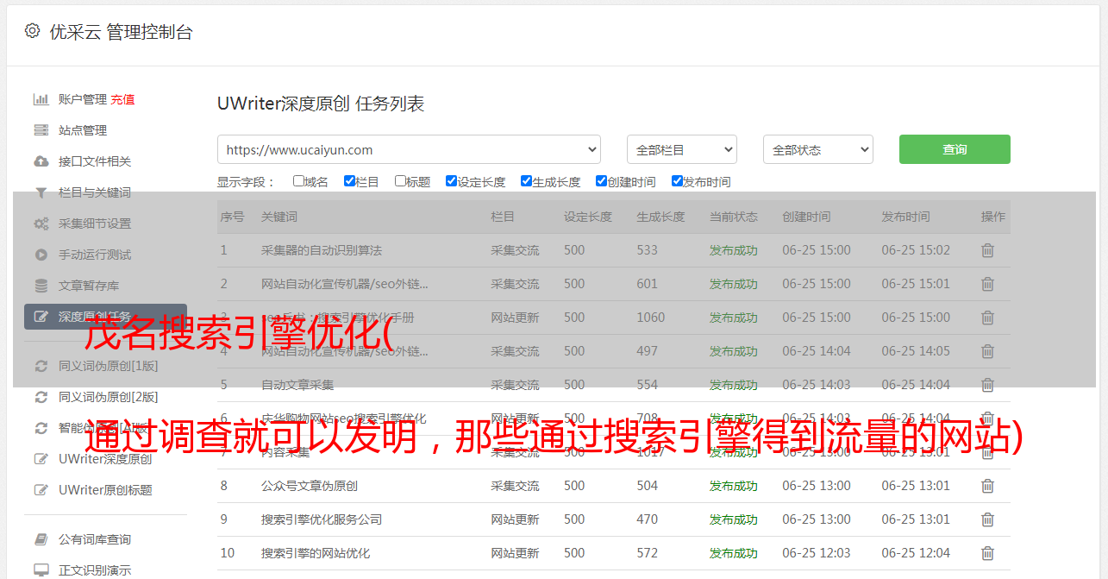Enable the 标题 display field checkbox
The image size is (1108, 579).
tap(400, 181)
